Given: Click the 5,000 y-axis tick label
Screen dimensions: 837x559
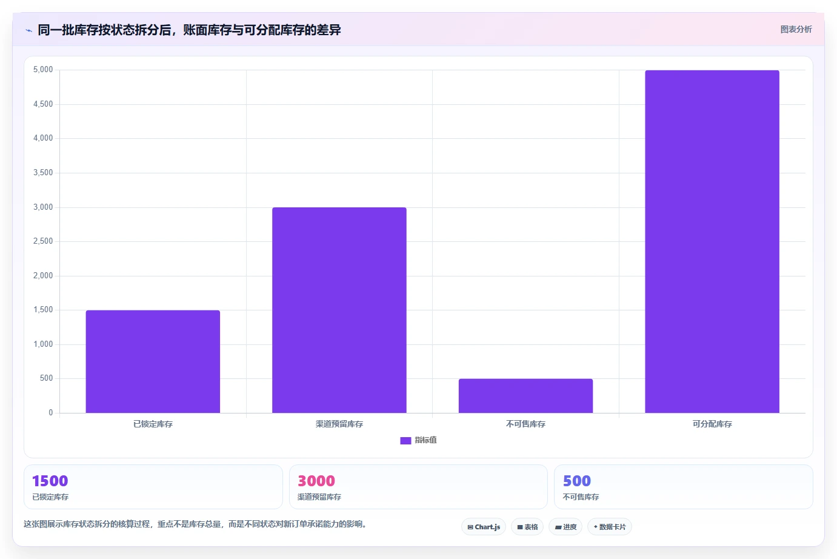Looking at the screenshot, I should (43, 70).
